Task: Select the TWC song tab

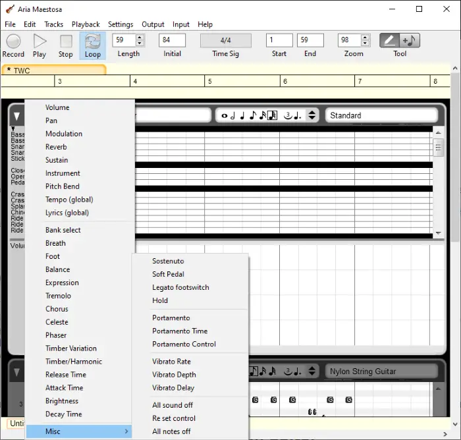Action: (53, 70)
